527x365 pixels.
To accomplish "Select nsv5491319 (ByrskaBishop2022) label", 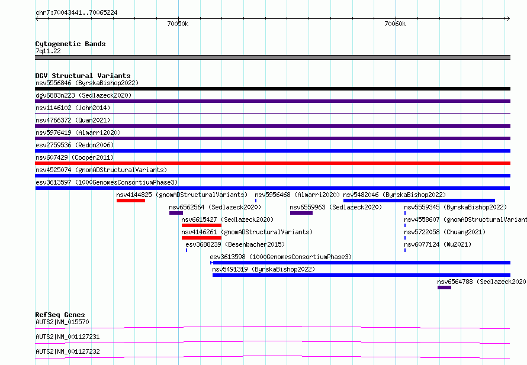I will click(x=263, y=269).
